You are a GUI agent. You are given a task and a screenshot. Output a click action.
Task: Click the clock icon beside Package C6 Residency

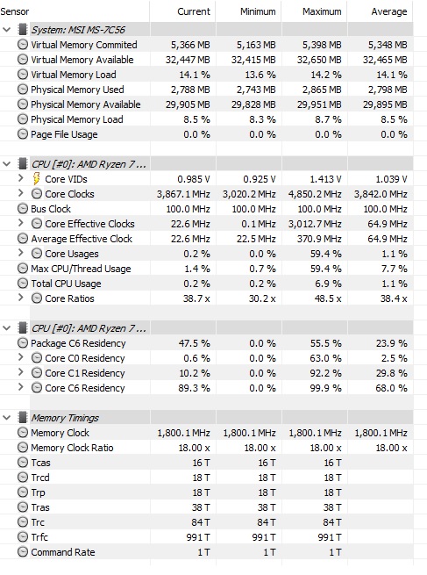click(x=23, y=343)
